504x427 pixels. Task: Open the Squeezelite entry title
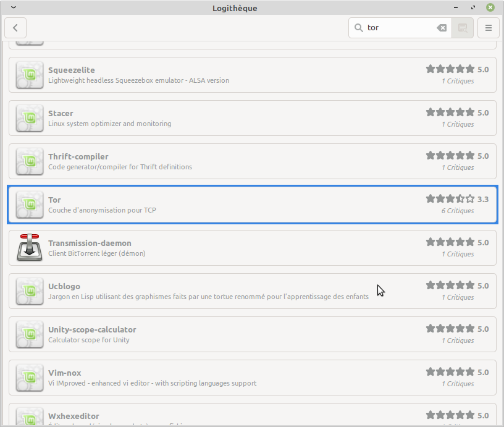[x=72, y=70]
